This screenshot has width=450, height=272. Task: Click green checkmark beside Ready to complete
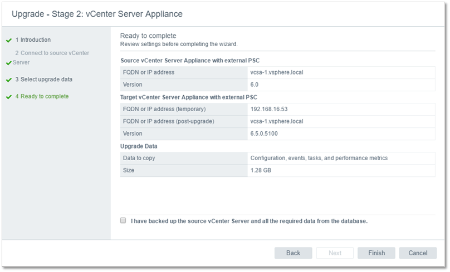pyautogui.click(x=9, y=97)
